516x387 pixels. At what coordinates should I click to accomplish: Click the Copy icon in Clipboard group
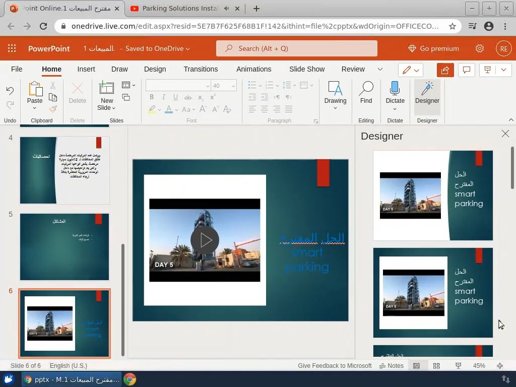(53, 97)
